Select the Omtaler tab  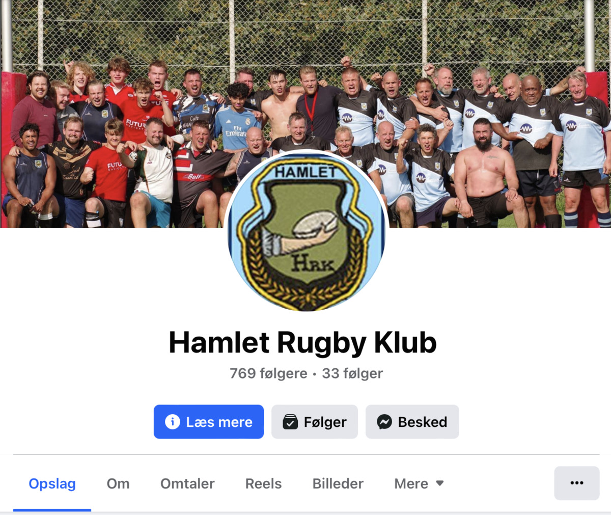tap(187, 483)
